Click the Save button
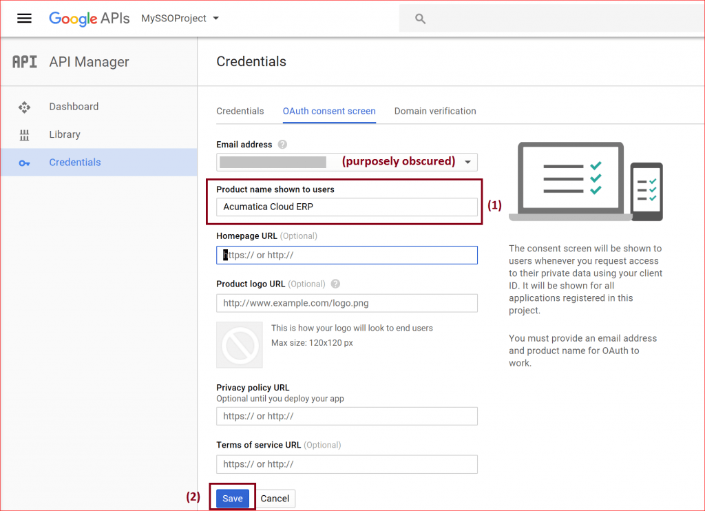705x511 pixels. click(233, 499)
